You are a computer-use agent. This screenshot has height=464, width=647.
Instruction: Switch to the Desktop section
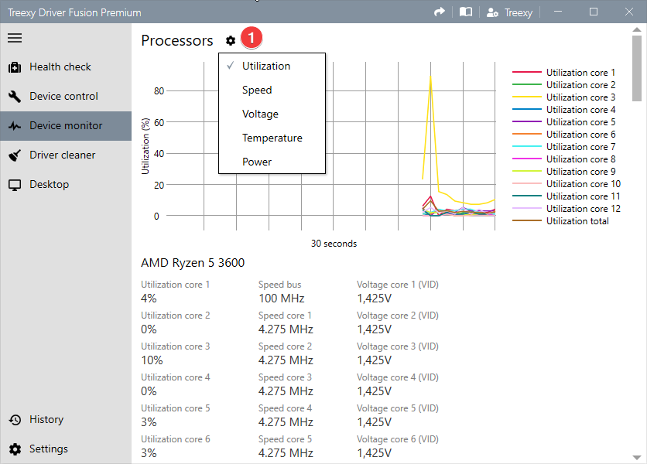[x=46, y=184]
